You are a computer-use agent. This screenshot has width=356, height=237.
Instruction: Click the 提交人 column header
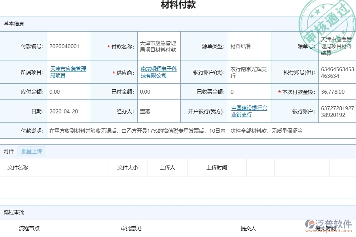pyautogui.click(x=248, y=228)
